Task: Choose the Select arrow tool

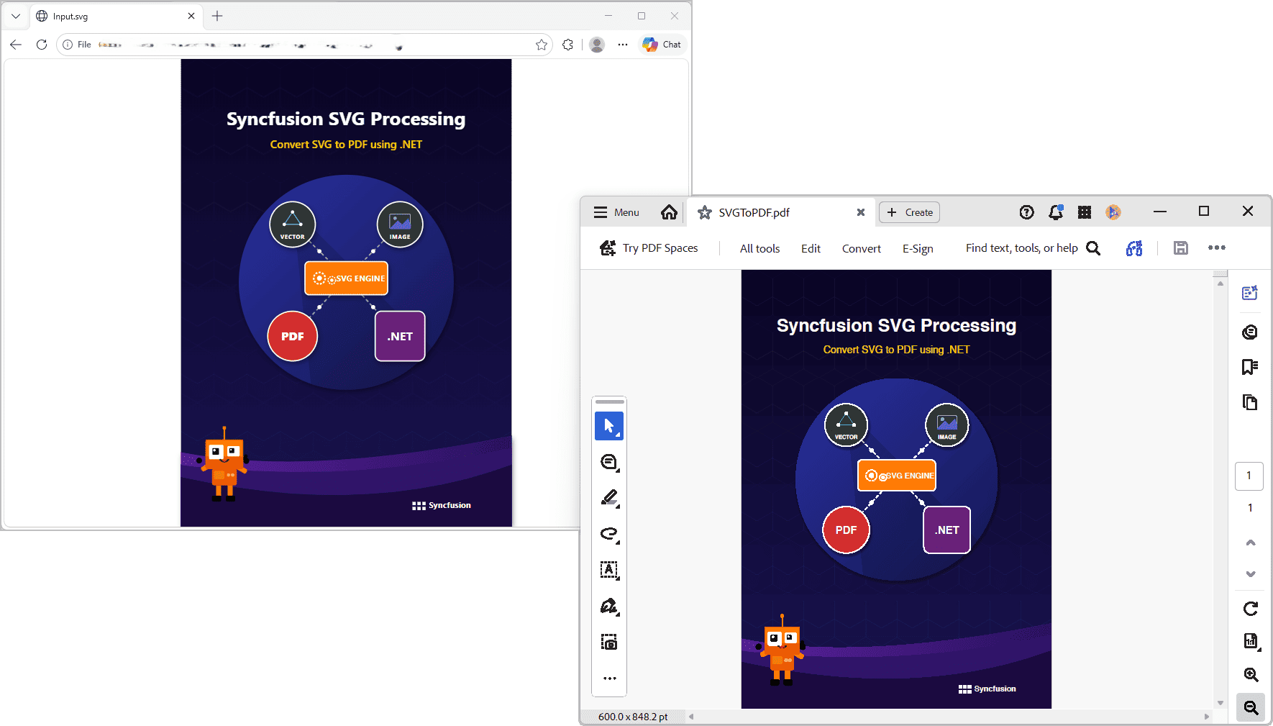Action: pyautogui.click(x=609, y=426)
